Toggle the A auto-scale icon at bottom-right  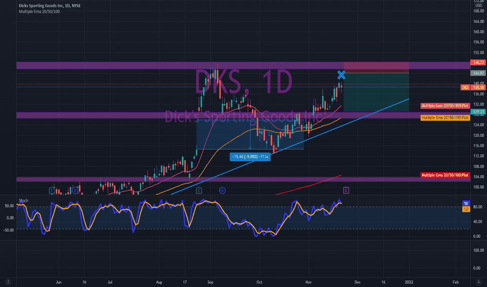point(479,282)
